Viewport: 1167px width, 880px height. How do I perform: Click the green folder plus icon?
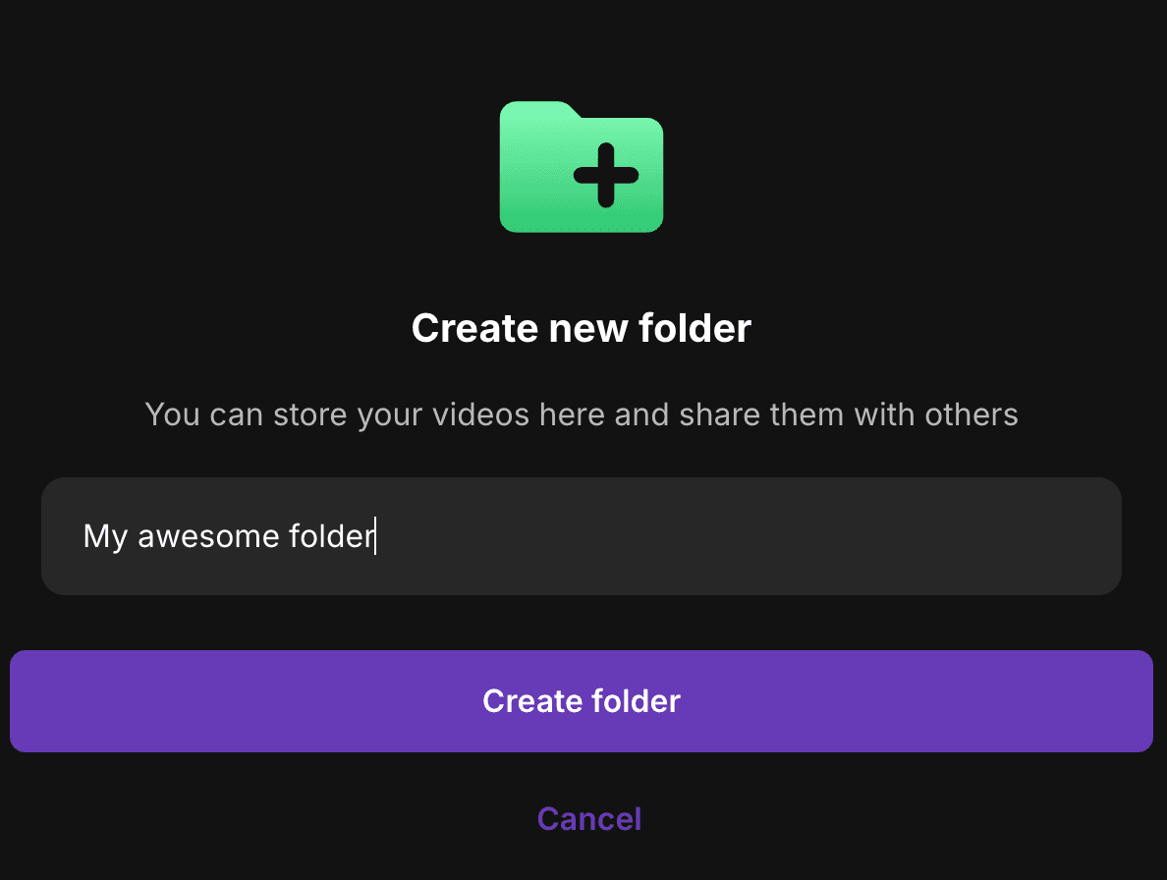(x=582, y=167)
